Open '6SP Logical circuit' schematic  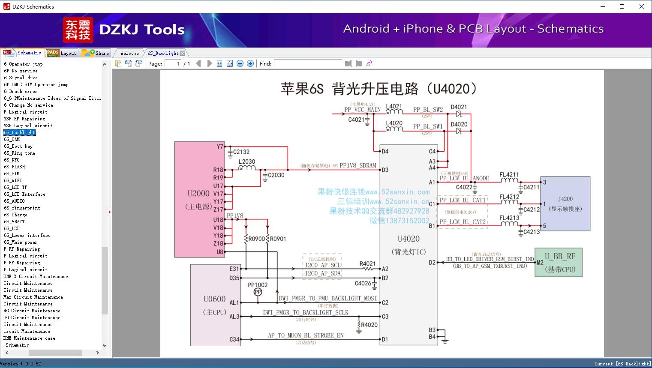click(x=28, y=126)
